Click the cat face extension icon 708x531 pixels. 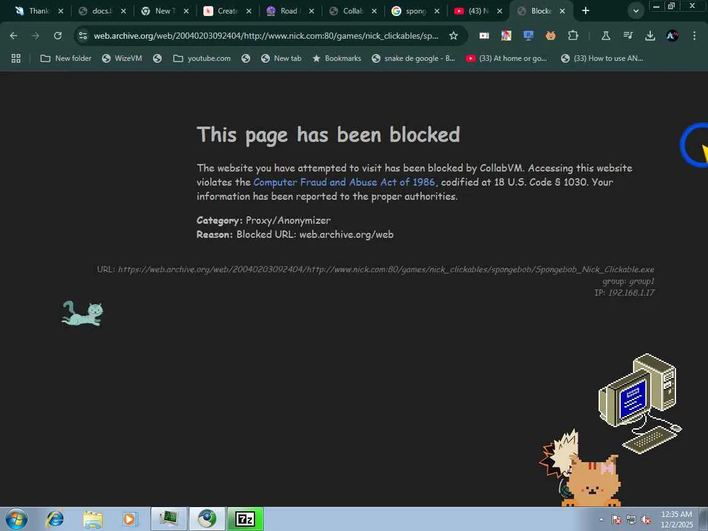point(551,36)
